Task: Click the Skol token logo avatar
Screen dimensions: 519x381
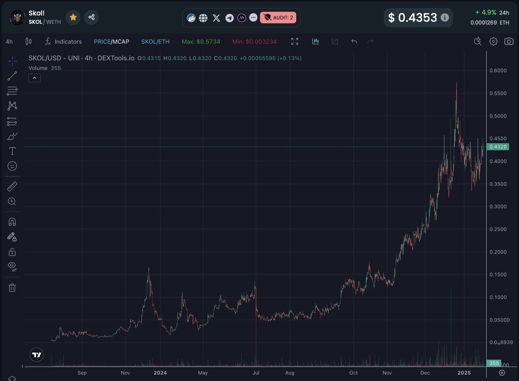Action: point(18,17)
